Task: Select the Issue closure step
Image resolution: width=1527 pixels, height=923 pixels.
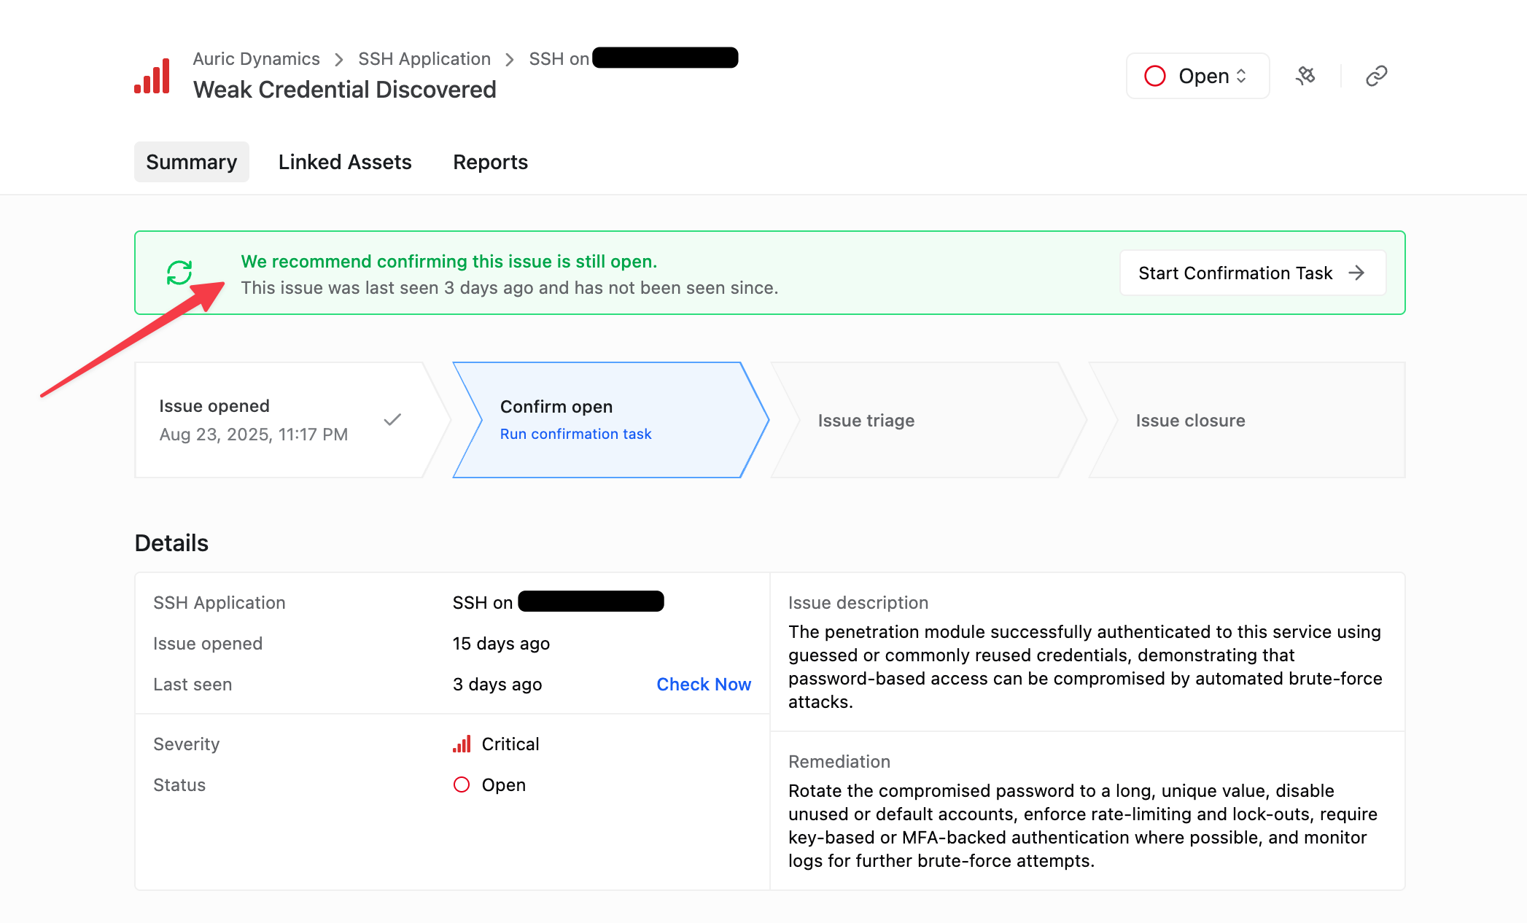Action: click(1190, 420)
